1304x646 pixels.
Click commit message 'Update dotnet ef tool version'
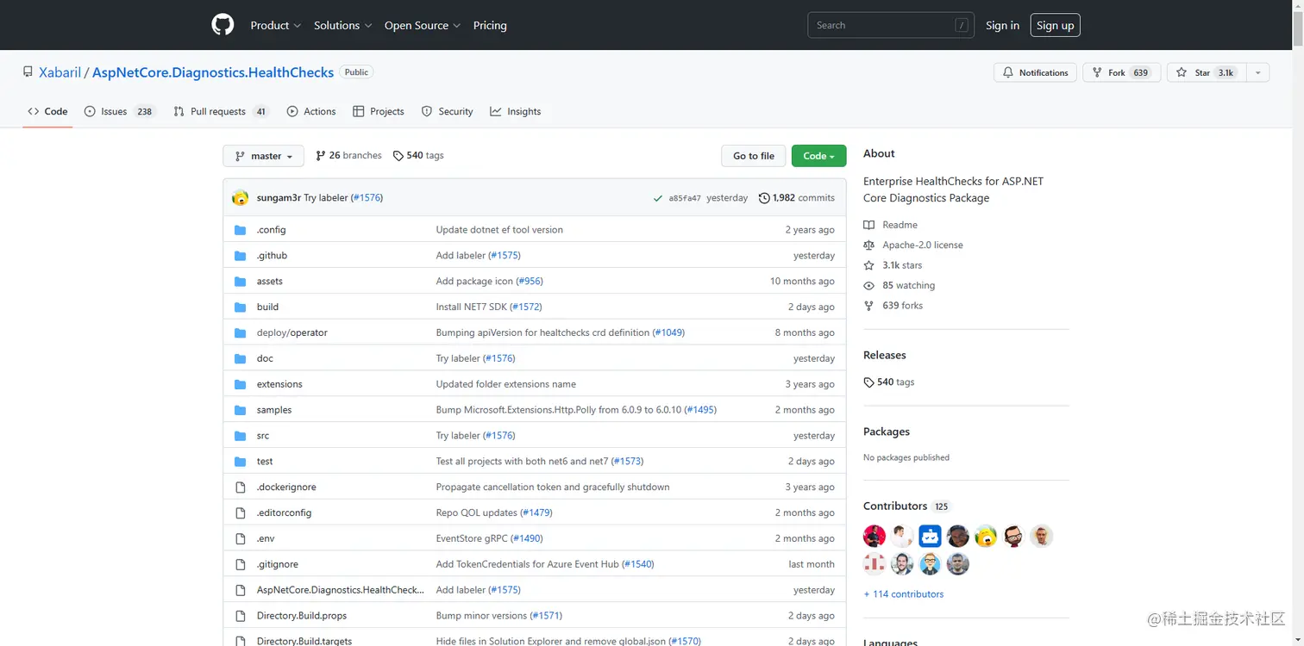[499, 230]
